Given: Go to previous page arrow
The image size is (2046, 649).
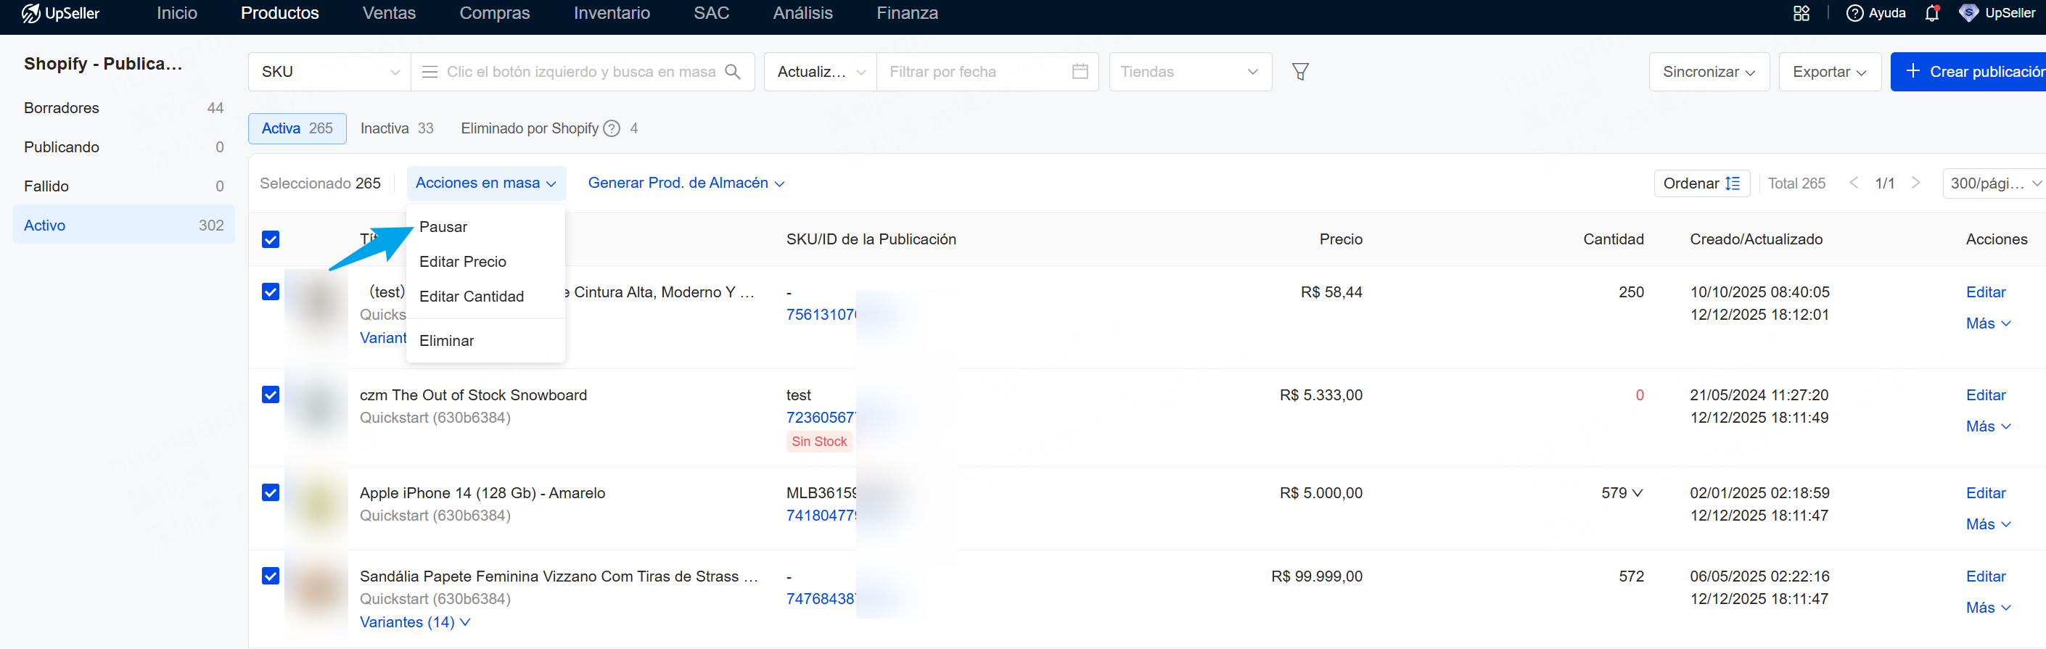Looking at the screenshot, I should pyautogui.click(x=1853, y=183).
